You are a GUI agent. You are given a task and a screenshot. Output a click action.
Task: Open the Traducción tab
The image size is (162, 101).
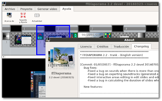121,47
